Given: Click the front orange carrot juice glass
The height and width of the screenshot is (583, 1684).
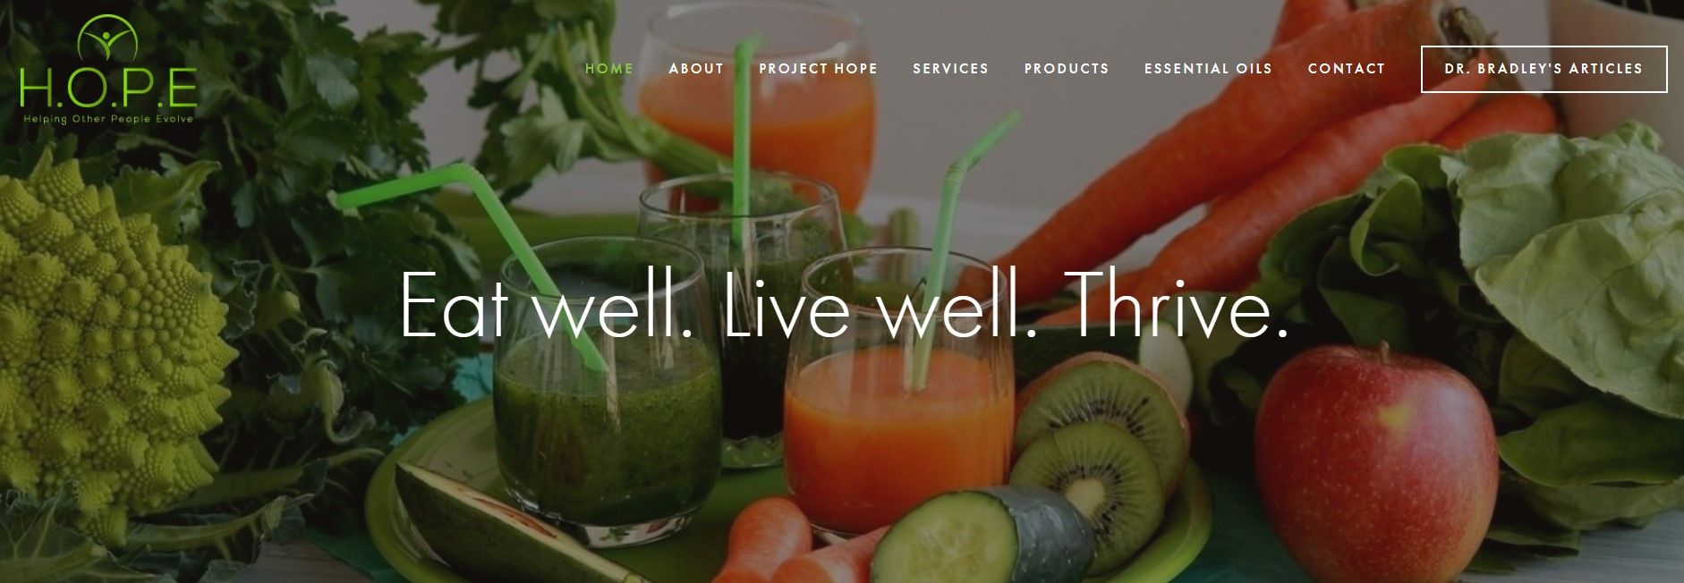Looking at the screenshot, I should tap(897, 395).
